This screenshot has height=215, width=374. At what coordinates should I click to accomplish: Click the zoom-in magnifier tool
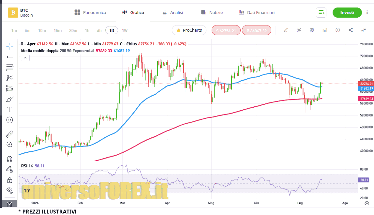(9, 144)
